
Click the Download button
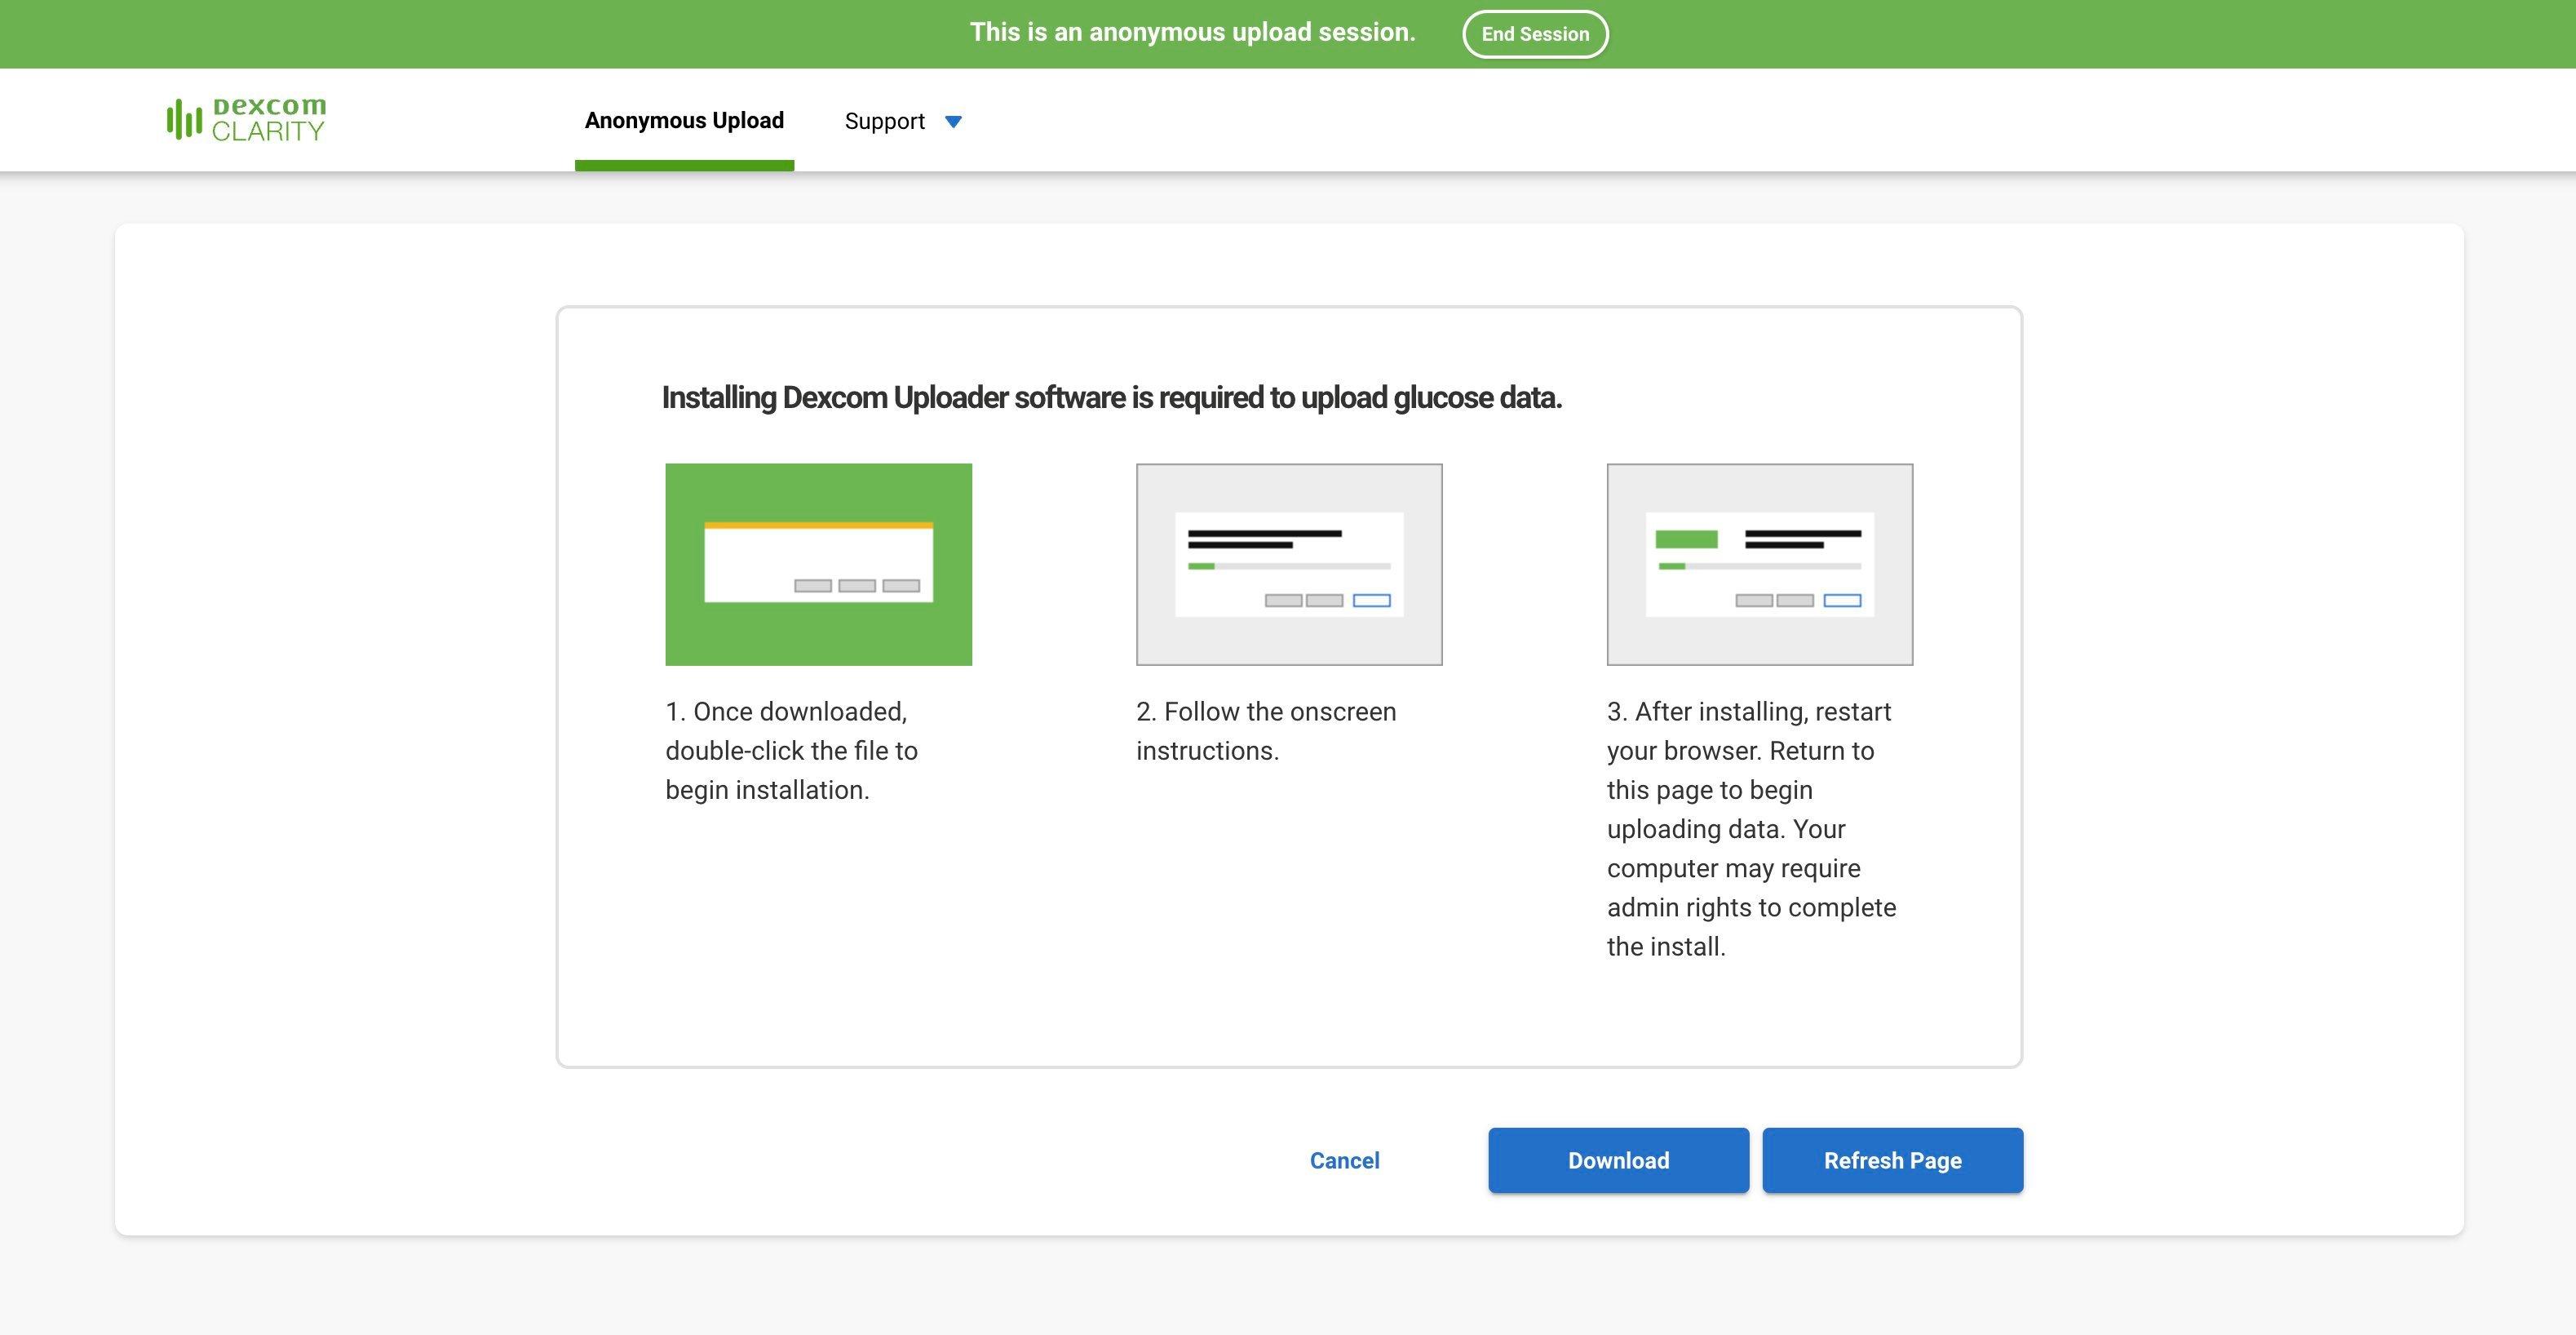[x=1618, y=1160]
